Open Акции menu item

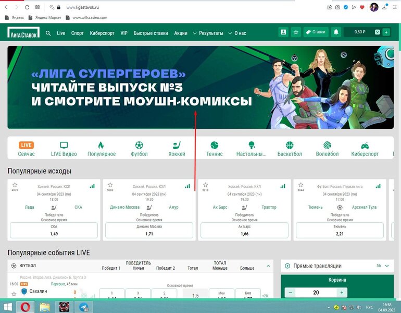181,33
